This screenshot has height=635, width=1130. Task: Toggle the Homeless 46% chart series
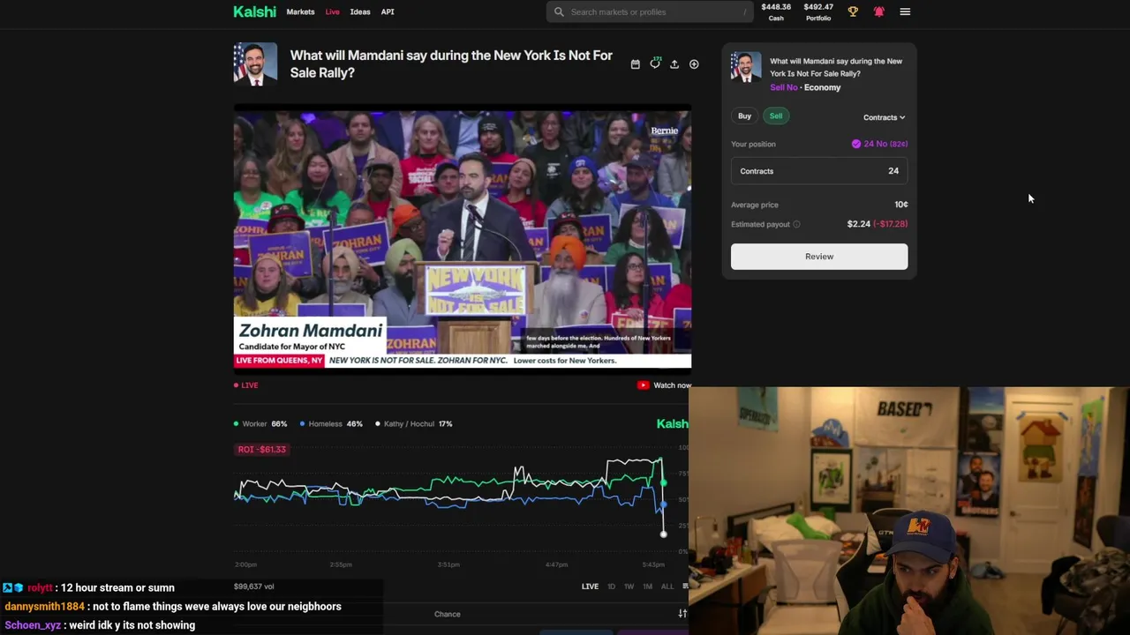tap(331, 424)
